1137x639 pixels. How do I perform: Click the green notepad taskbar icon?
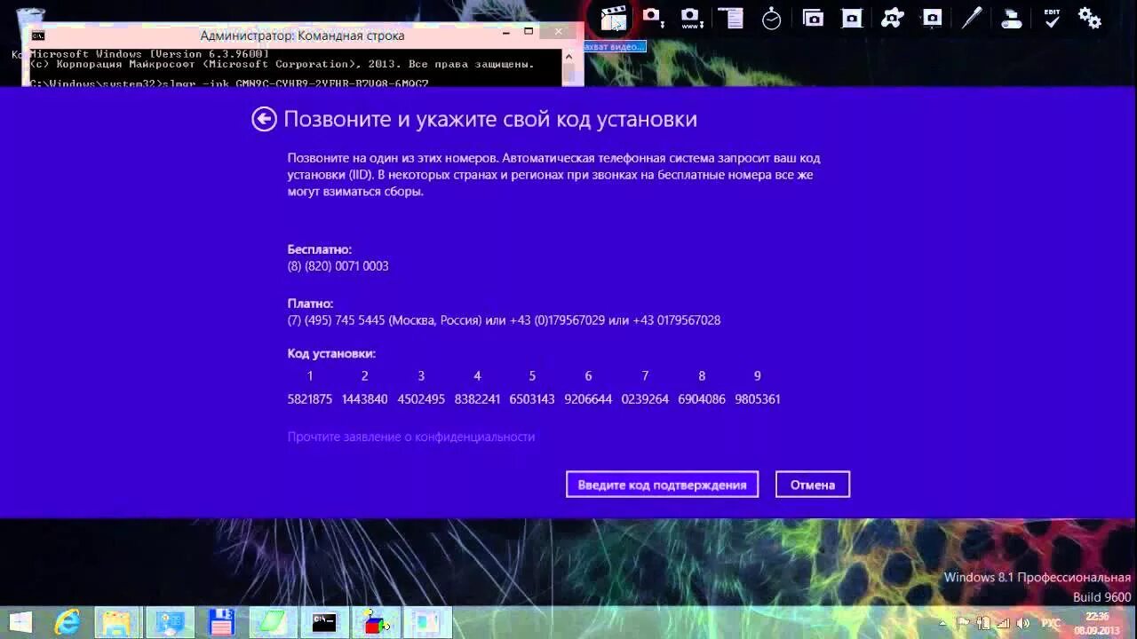click(x=272, y=622)
